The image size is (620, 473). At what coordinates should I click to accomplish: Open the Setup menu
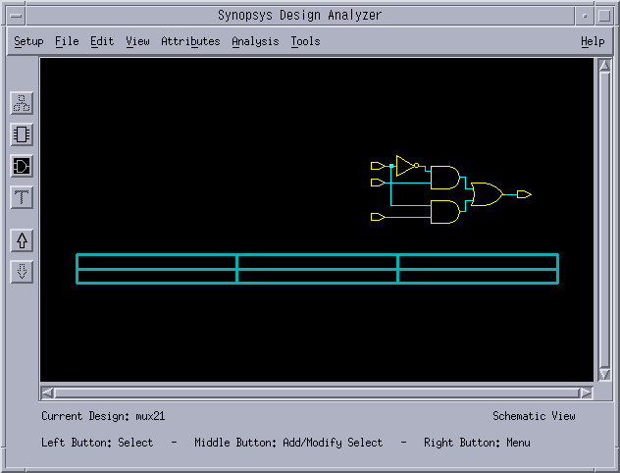[28, 41]
